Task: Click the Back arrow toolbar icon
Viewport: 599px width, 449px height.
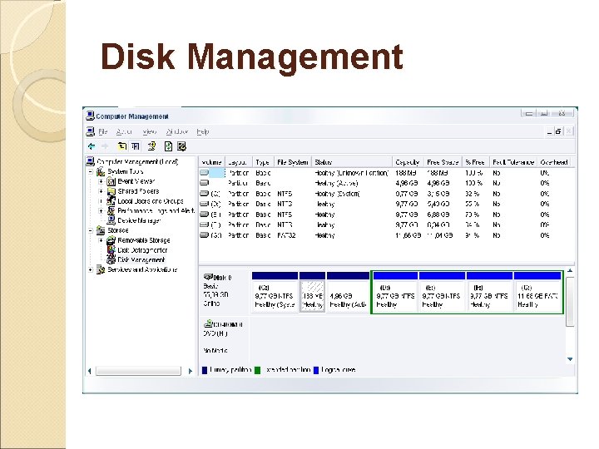Action: 92,146
